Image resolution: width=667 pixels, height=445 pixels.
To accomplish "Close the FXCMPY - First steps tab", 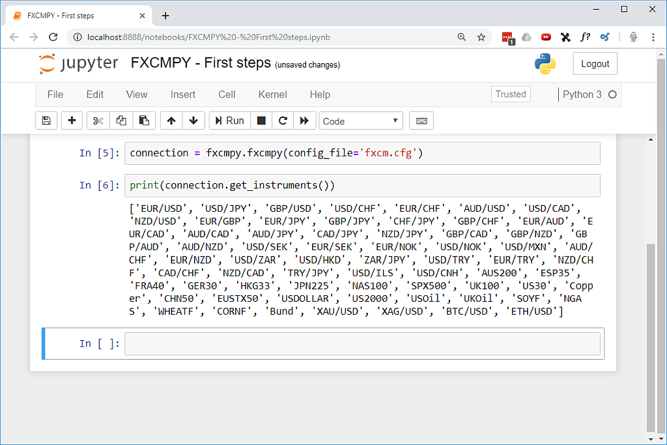I will [142, 16].
